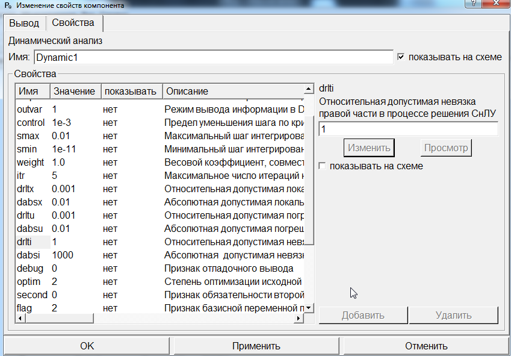Viewport: 511px width, 356px height.
Task: Toggle показывать на схеме beside name field
Action: (401, 57)
